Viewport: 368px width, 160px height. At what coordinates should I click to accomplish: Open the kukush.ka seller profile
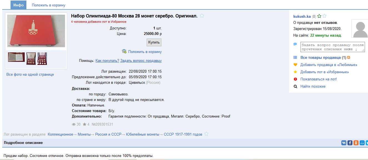point(302,16)
